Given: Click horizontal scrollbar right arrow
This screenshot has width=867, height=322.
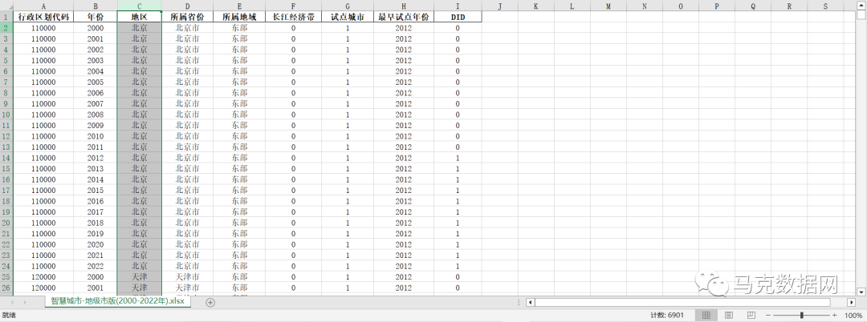Looking at the screenshot, I should [851, 302].
